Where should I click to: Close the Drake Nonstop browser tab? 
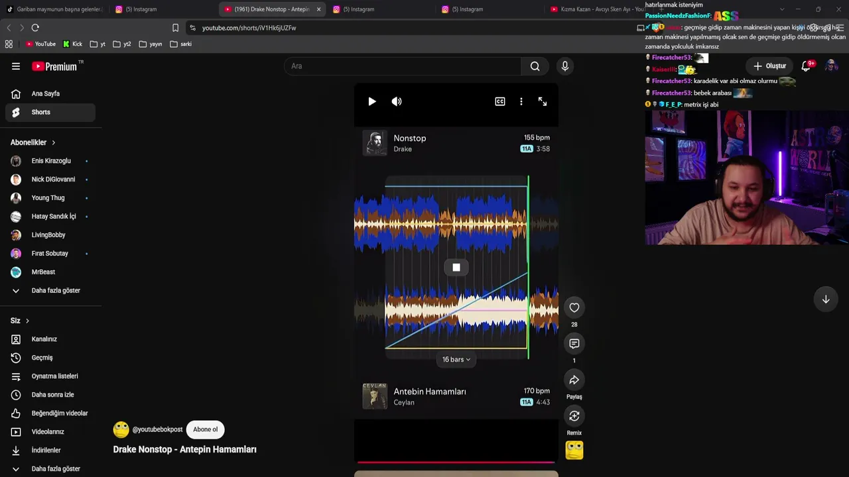tap(318, 9)
